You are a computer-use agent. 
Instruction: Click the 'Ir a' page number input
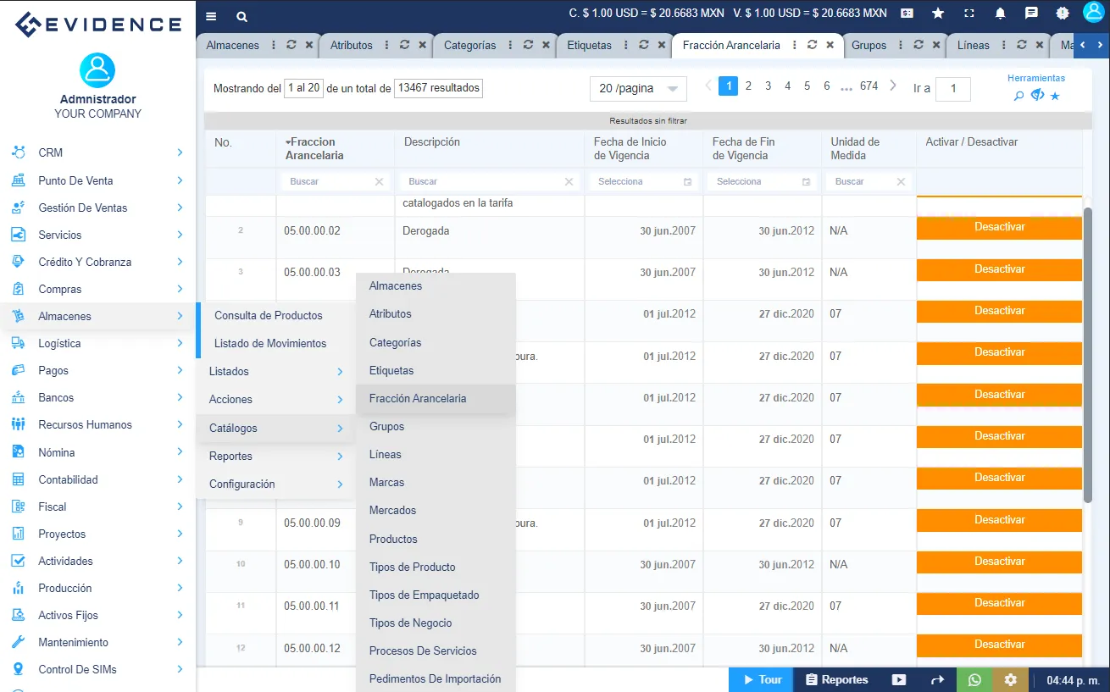[952, 89]
